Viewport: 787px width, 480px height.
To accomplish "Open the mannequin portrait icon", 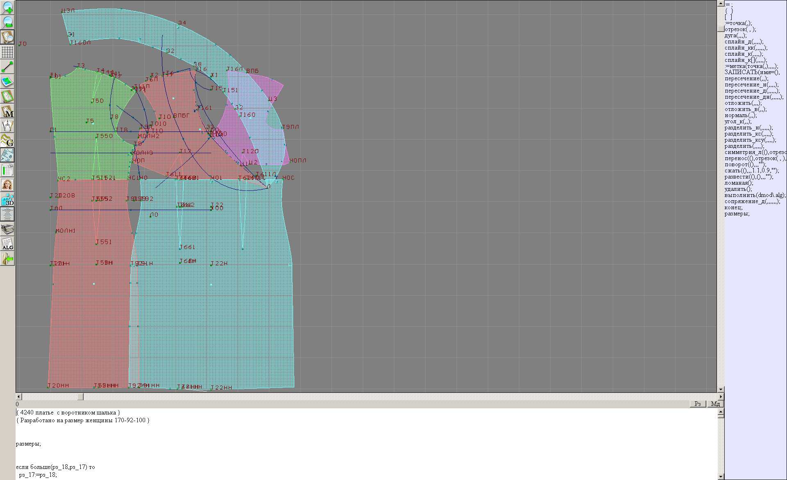I will tap(7, 185).
